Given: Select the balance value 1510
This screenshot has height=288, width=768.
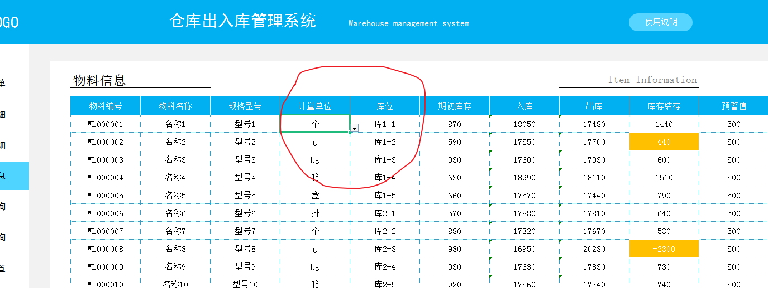Looking at the screenshot, I should (x=664, y=178).
